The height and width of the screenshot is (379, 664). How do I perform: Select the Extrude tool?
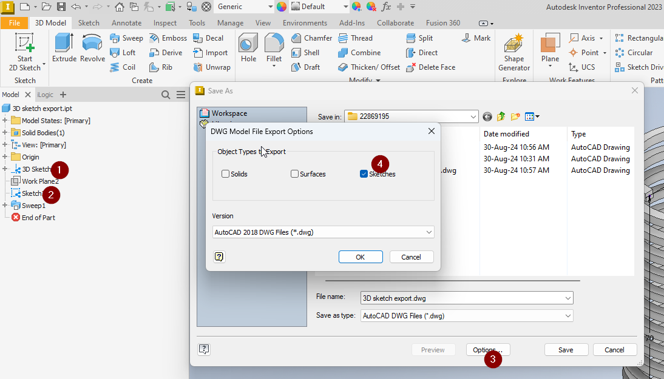pos(63,49)
